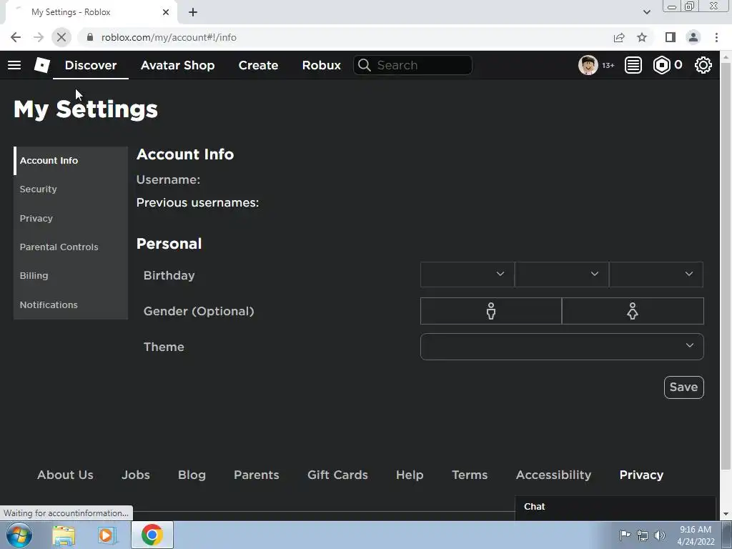
Task: Open a new browser tab
Action: click(x=193, y=12)
